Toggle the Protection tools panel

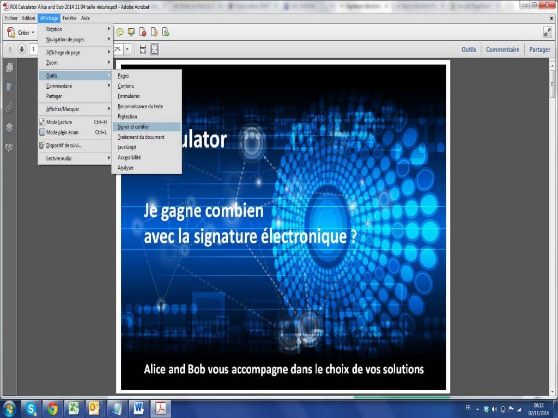pyautogui.click(x=147, y=116)
